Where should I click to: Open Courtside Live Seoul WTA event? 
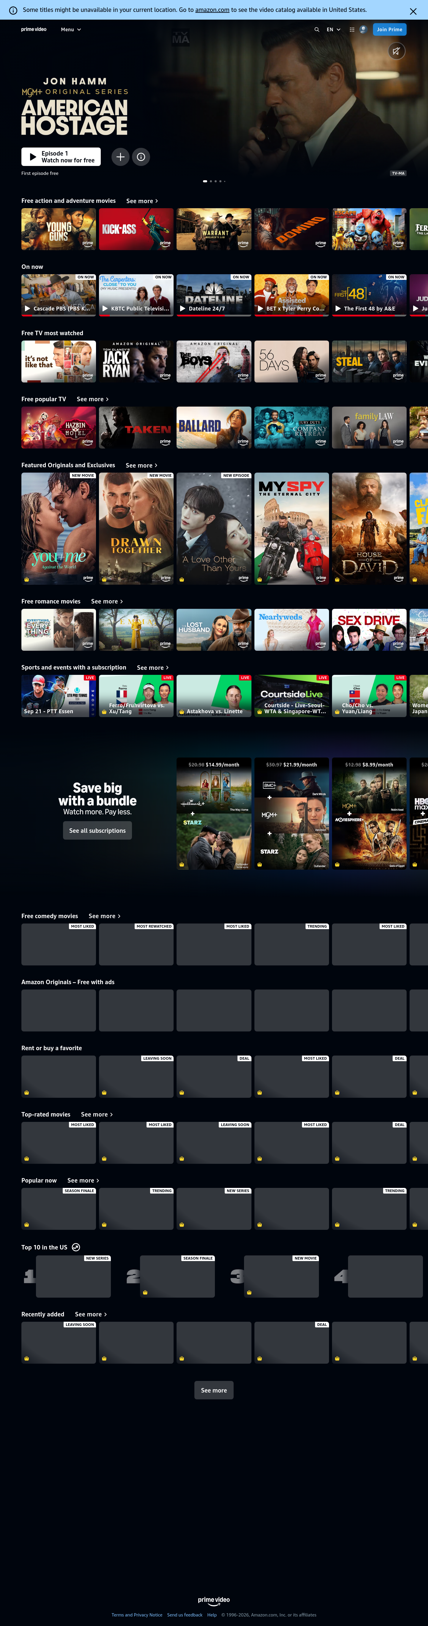coord(291,696)
